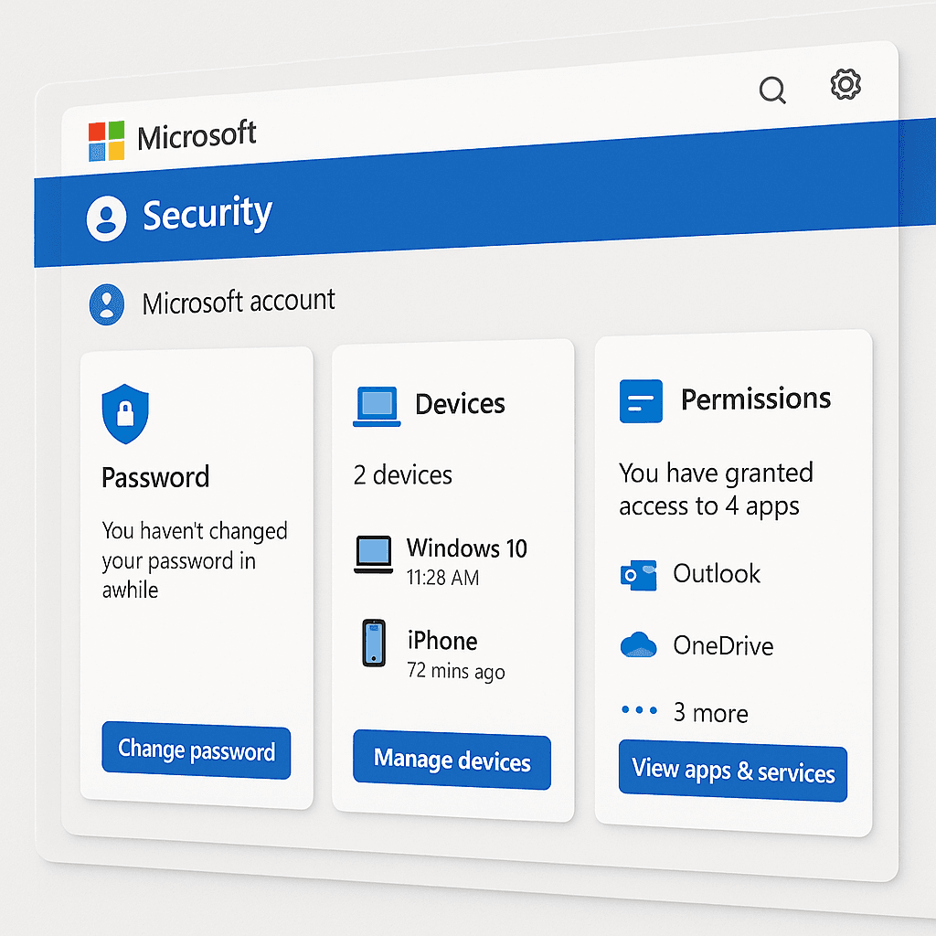Click the Permissions card heading
Screen dimensions: 936x936
pyautogui.click(x=756, y=399)
